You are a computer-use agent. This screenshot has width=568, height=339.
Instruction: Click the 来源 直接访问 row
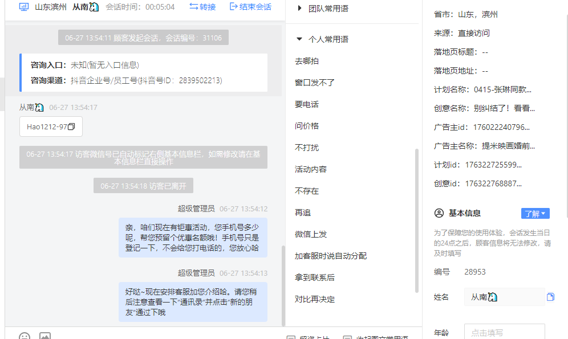(x=462, y=33)
